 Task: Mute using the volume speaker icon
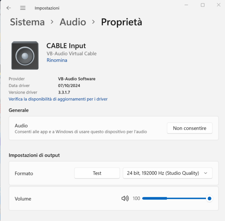pyautogui.click(x=125, y=199)
